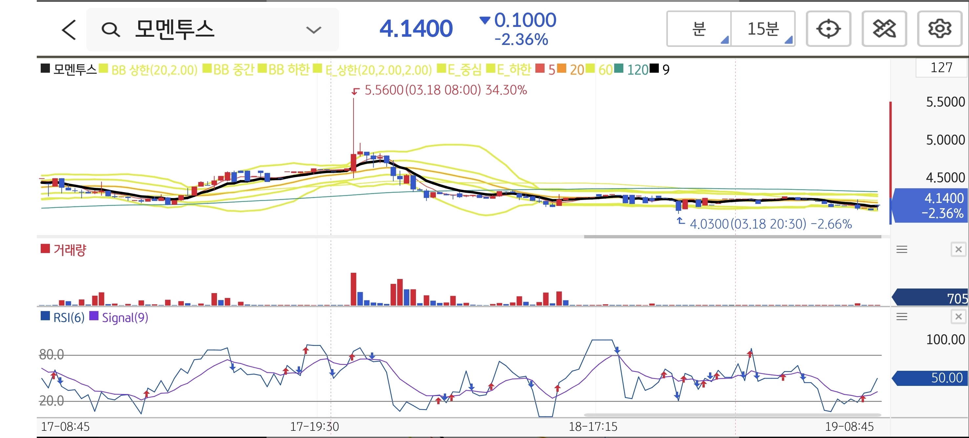Expand the 모멘투스 stock selector dropdown

[313, 30]
